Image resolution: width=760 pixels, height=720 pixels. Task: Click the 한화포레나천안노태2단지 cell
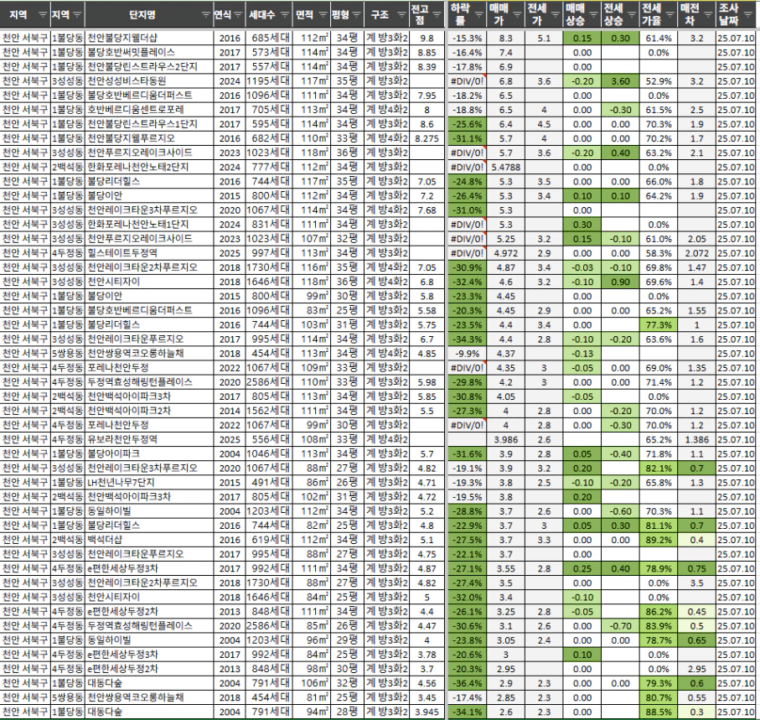149,168
